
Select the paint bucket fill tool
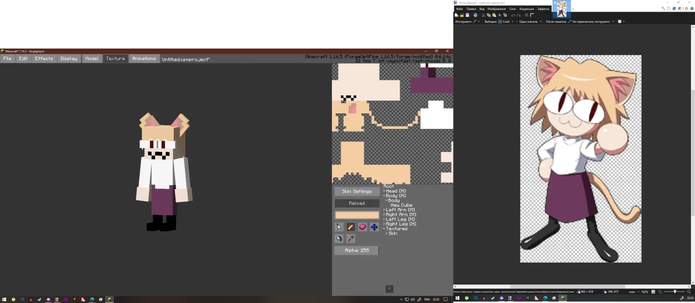339,238
